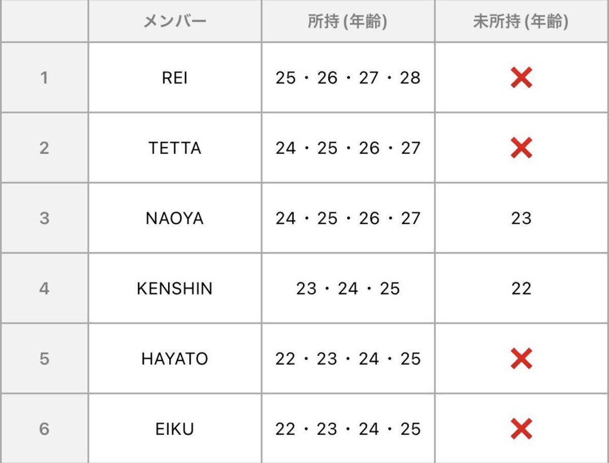Select row number 5 header
This screenshot has width=609, height=463.
(44, 359)
